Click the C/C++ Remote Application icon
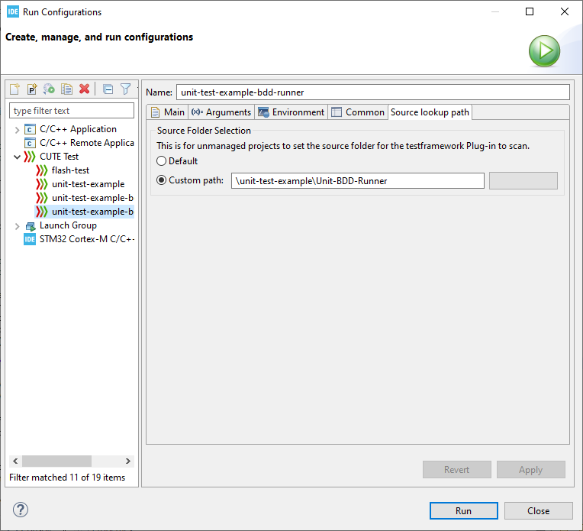This screenshot has width=583, height=531. click(x=30, y=143)
